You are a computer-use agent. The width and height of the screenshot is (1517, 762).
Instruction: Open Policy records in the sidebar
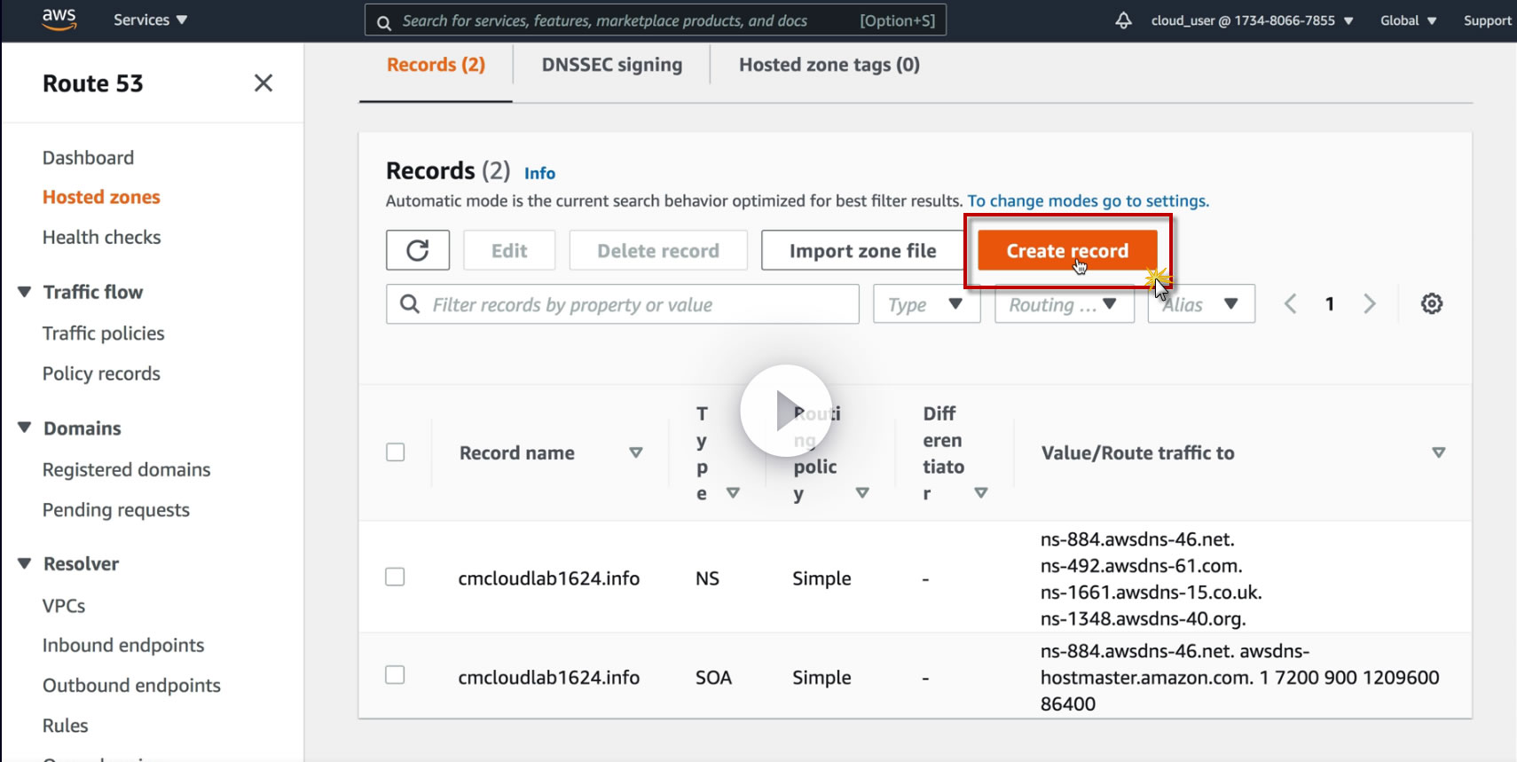(x=101, y=373)
